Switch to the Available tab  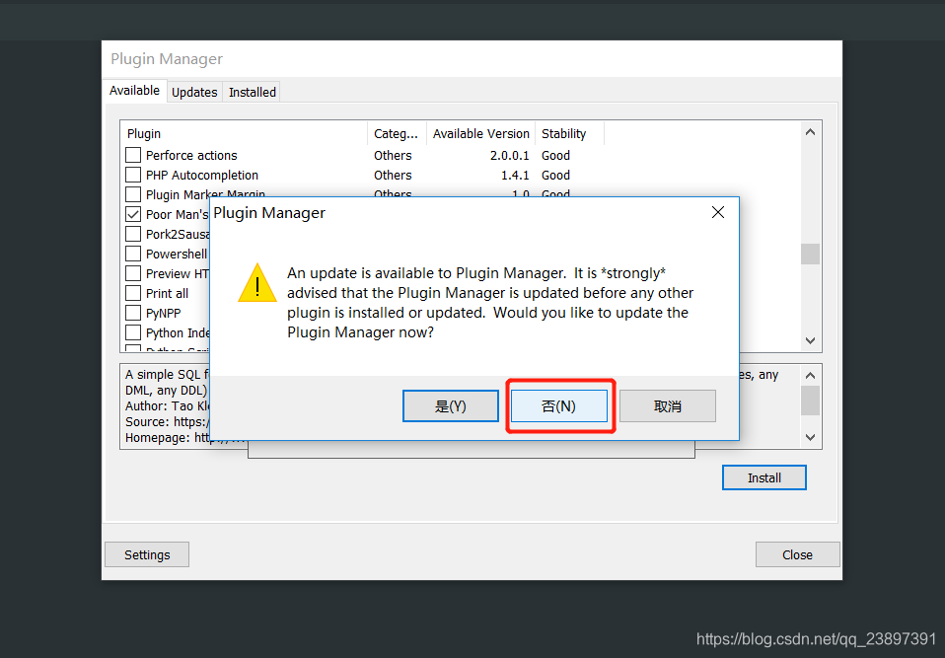click(x=134, y=91)
